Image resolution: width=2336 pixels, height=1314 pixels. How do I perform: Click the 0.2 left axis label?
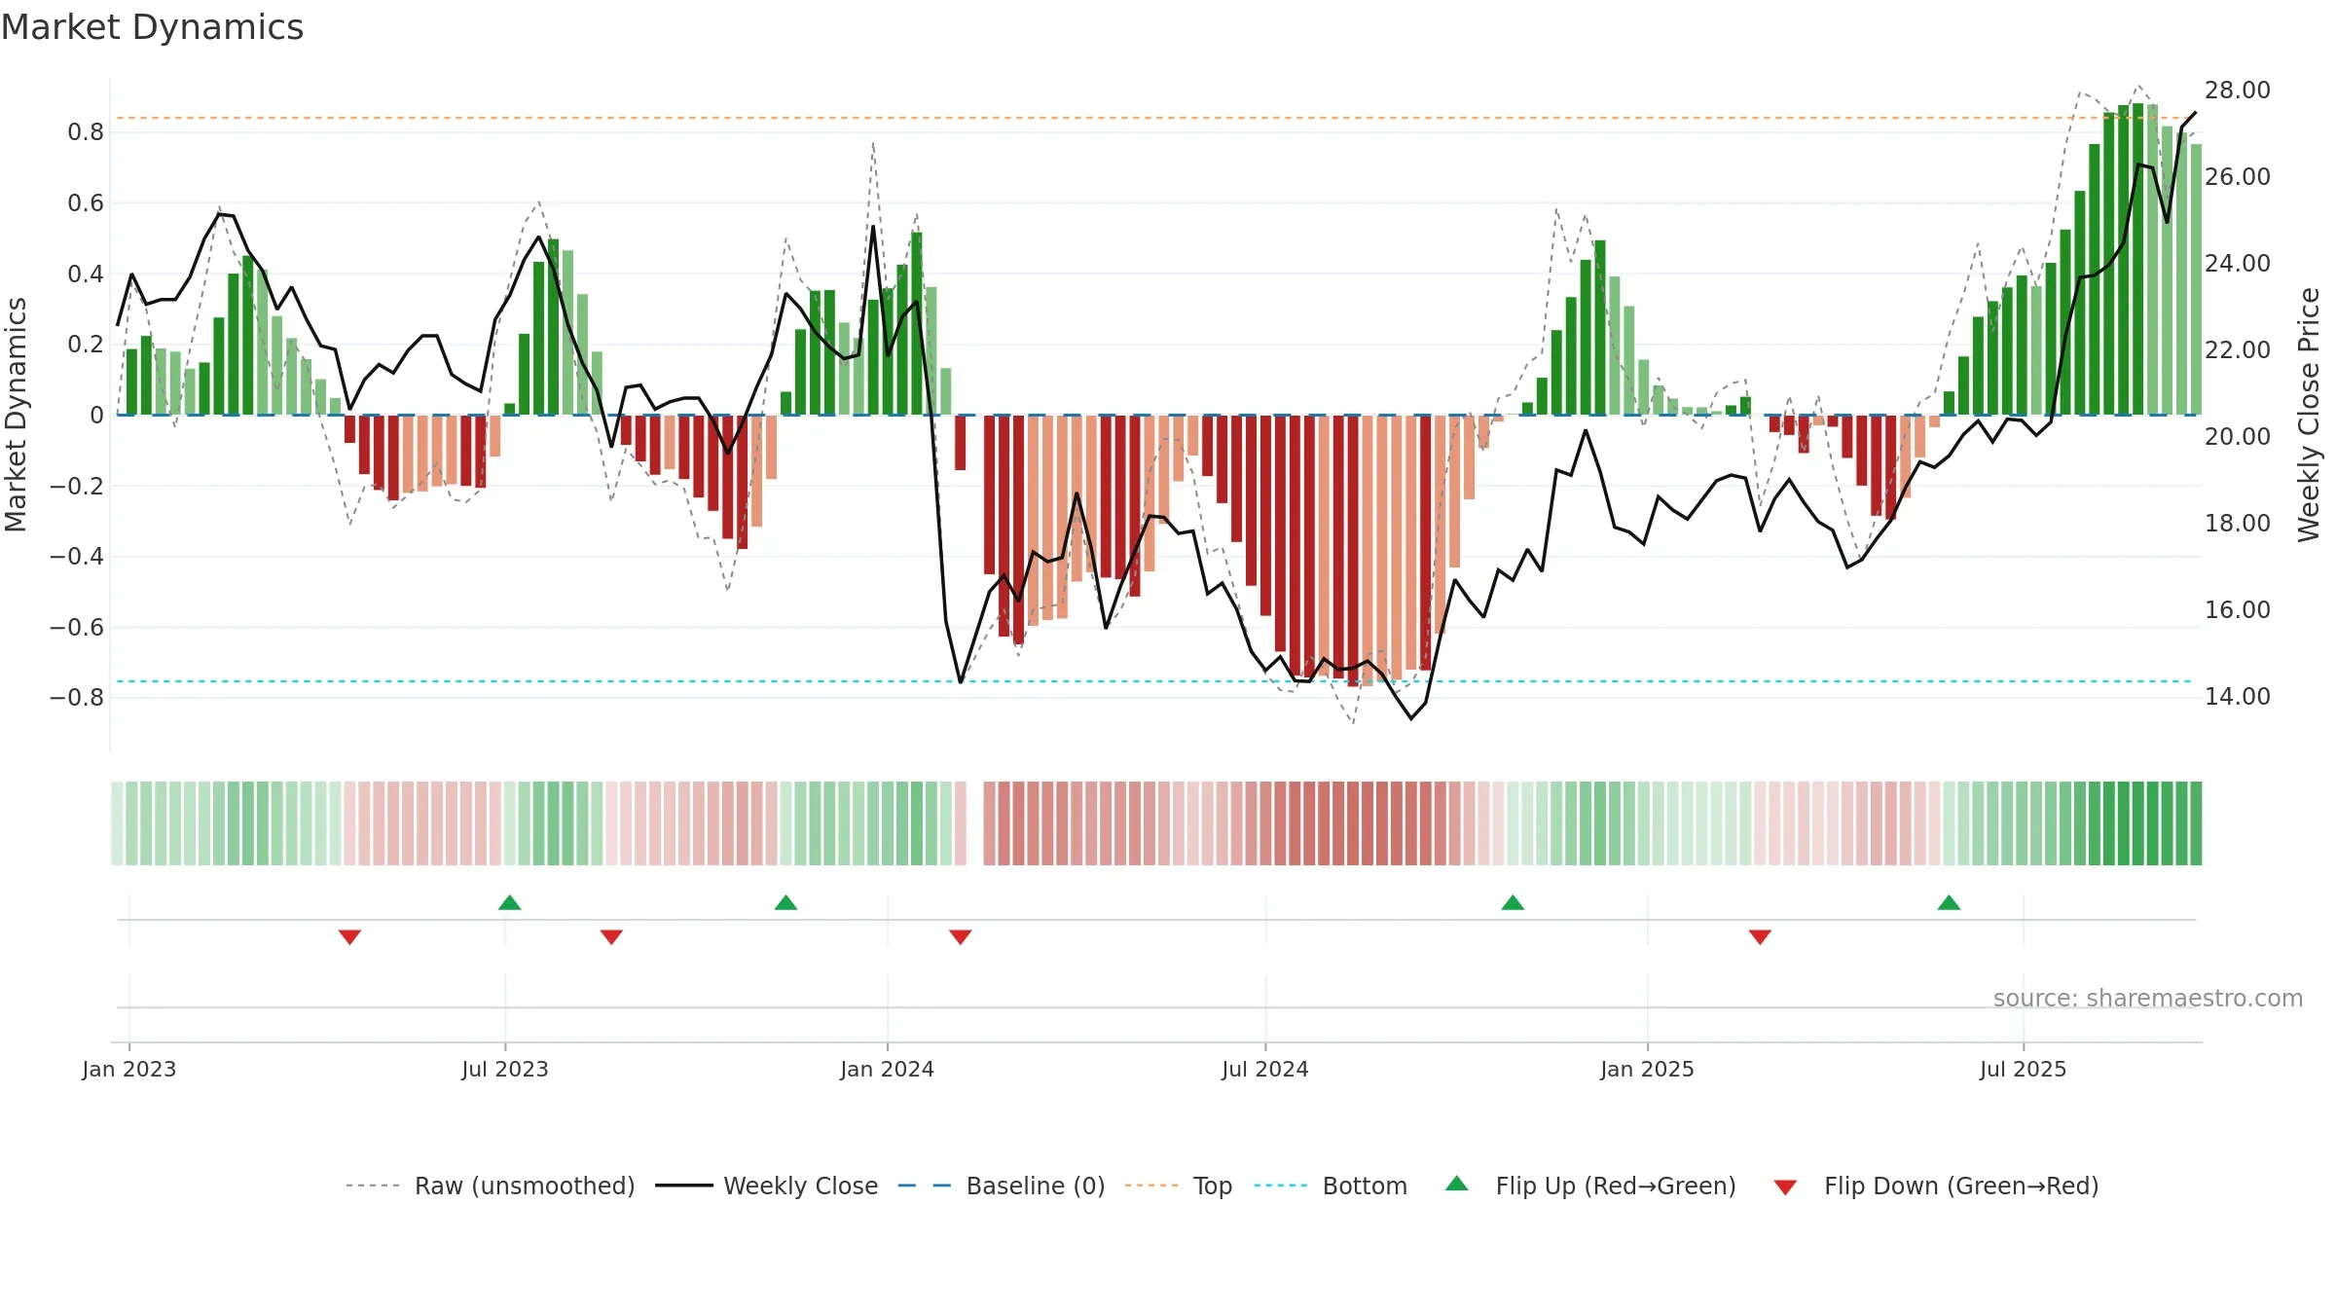tap(86, 345)
